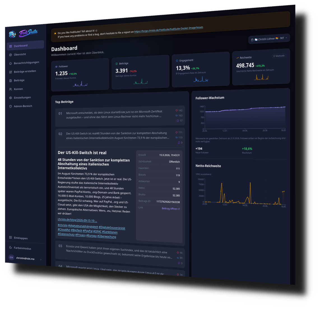This screenshot has width=320, height=309.
Task: Click the Erstellt date 15.9.2026, 19:43:31
Action: [x=170, y=155]
